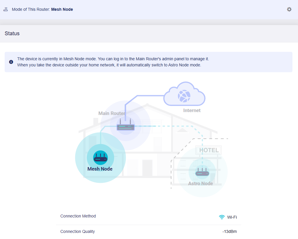Click the Astro Node mode switch sentence
Viewport: 298px width, 239px height.
[109, 65]
